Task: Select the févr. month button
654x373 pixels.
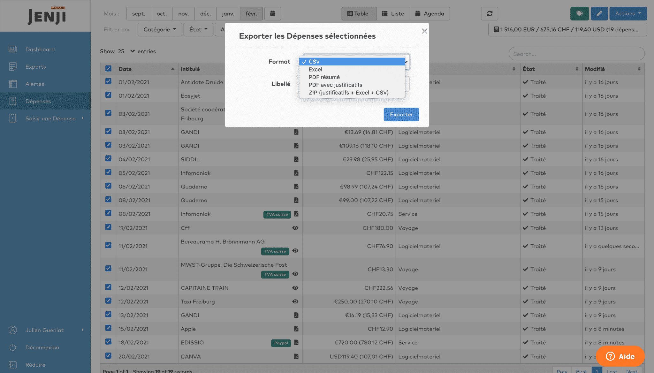Action: click(x=251, y=14)
